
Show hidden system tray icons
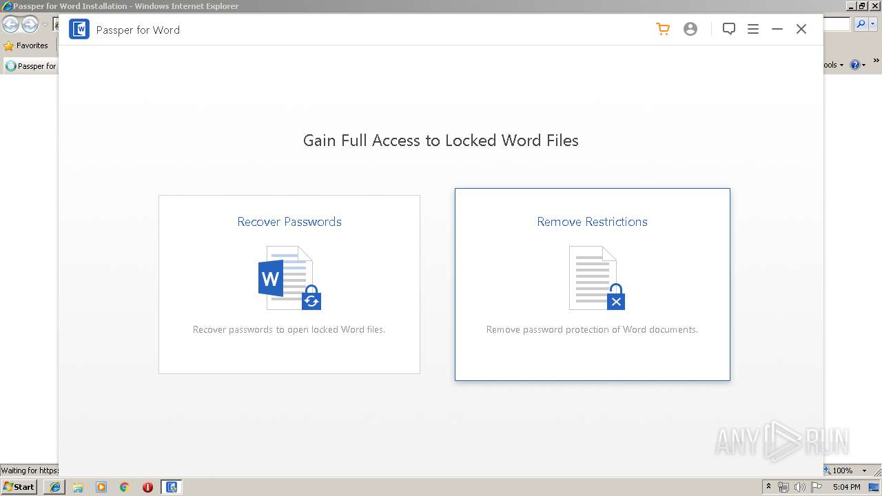[769, 487]
